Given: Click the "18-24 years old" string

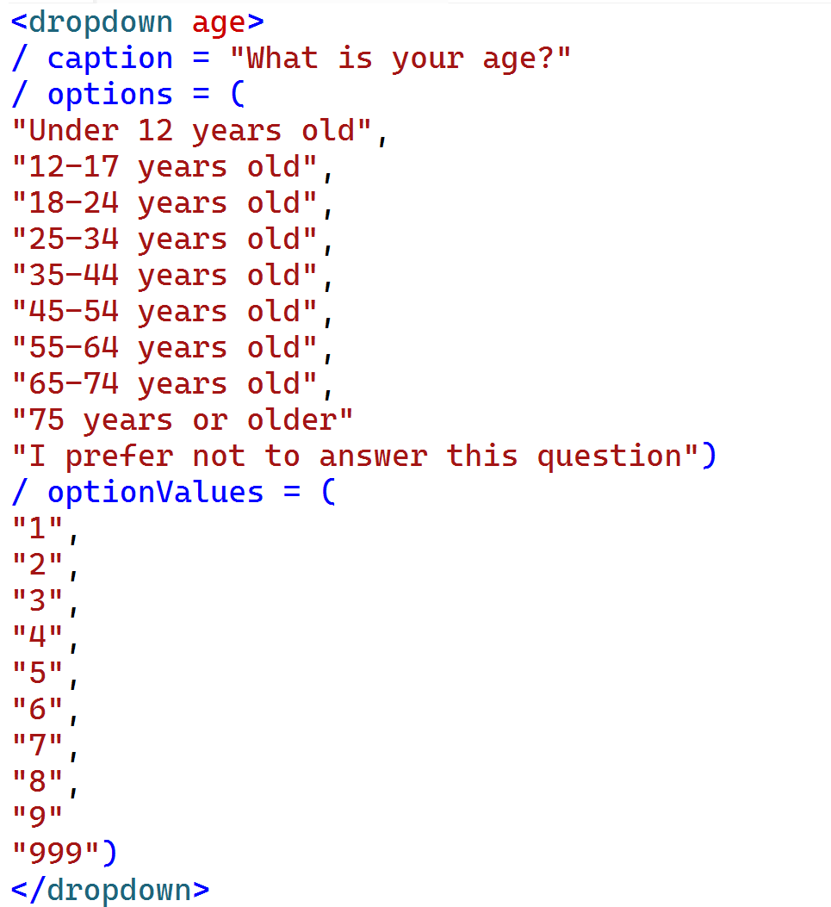Looking at the screenshot, I should [165, 203].
